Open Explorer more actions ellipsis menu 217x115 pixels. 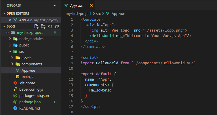pos(54,5)
